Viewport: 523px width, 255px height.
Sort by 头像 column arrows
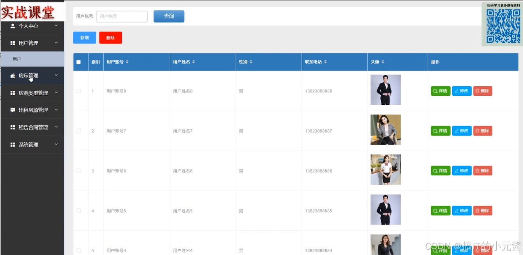(x=383, y=62)
